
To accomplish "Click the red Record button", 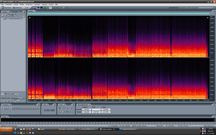I will click(x=37, y=108).
